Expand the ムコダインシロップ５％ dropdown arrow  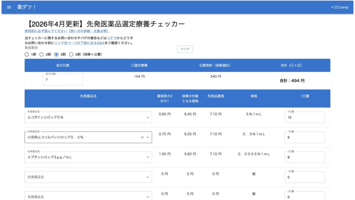coord(148,118)
